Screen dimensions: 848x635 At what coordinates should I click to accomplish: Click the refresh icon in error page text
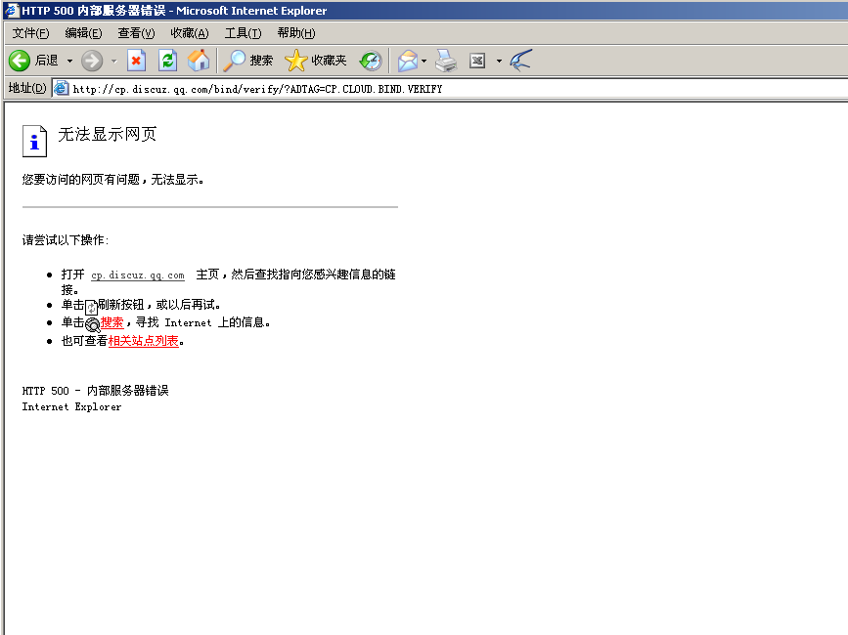[91, 307]
